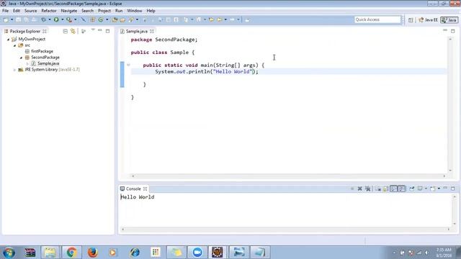
Task: Open the New dropdown arrow beside New icon
Action: coord(12,19)
